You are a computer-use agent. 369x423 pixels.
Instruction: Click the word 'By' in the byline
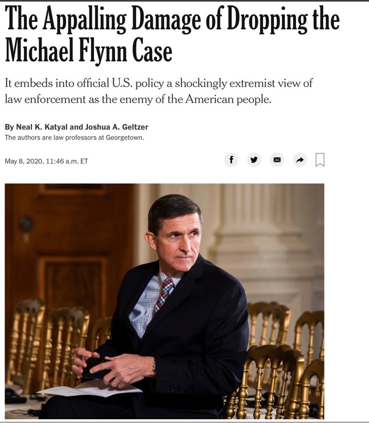(x=9, y=127)
